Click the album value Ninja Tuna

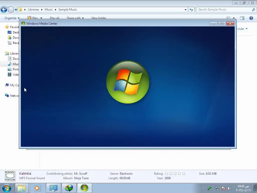[x=81, y=178]
